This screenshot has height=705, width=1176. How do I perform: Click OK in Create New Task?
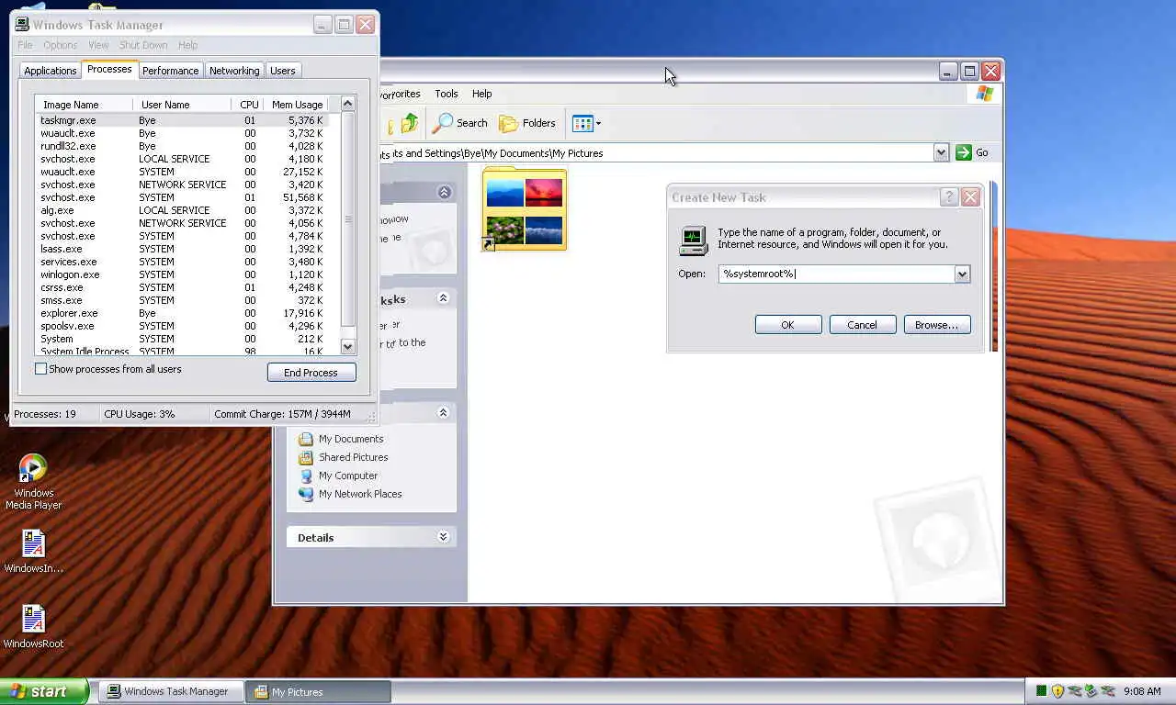click(787, 325)
